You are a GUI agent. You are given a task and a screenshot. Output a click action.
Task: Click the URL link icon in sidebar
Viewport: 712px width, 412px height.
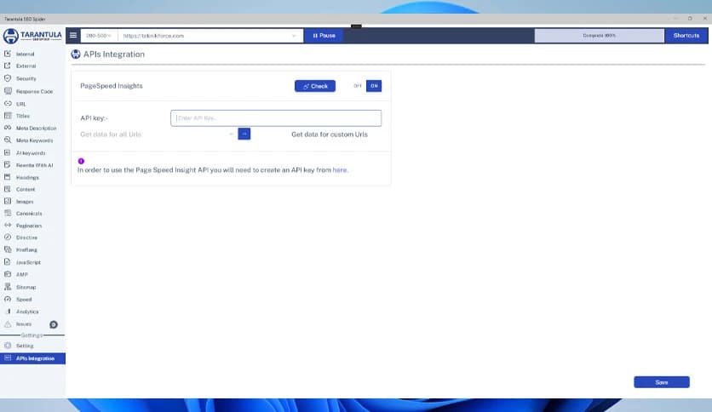[8, 104]
